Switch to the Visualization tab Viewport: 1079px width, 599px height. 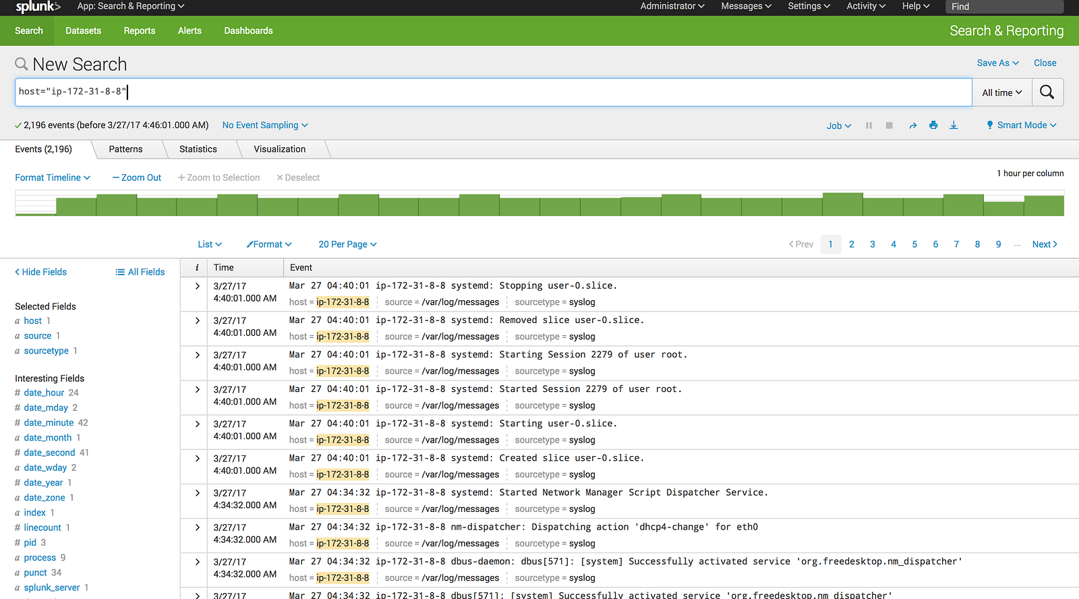[x=280, y=149]
